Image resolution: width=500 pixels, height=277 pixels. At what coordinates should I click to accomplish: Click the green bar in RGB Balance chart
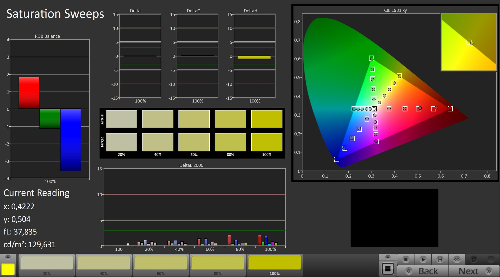50,119
